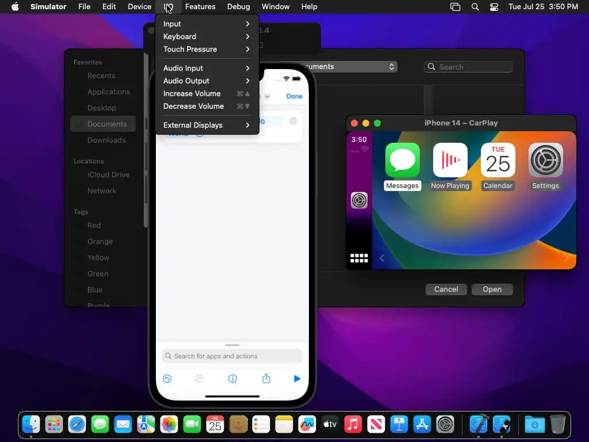This screenshot has height=442, width=589.
Task: Click the Search field in file dialog
Action: coord(468,67)
